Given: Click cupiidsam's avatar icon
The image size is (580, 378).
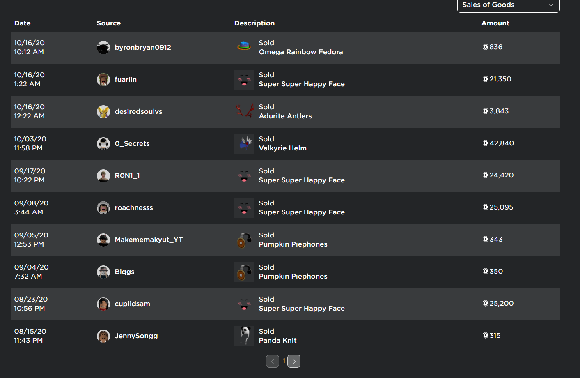Looking at the screenshot, I should click(x=103, y=304).
